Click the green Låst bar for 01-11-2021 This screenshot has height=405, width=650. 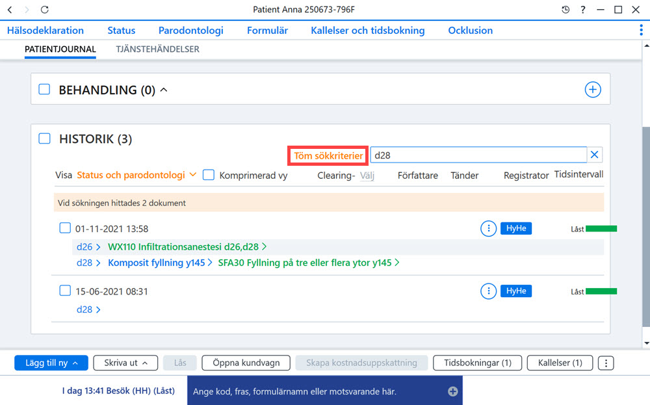tap(601, 229)
